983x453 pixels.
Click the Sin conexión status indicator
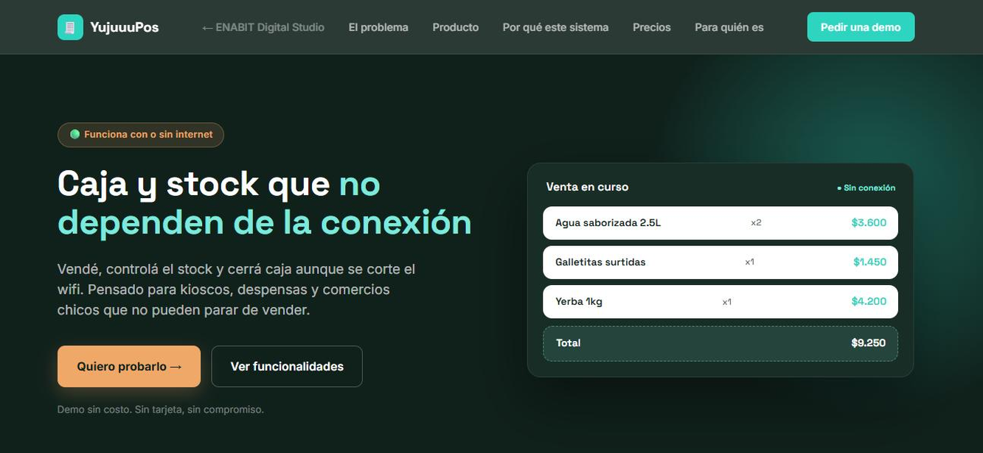point(866,188)
